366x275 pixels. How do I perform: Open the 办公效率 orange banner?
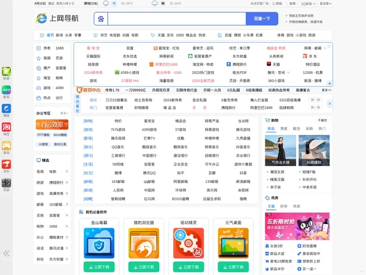point(52,124)
